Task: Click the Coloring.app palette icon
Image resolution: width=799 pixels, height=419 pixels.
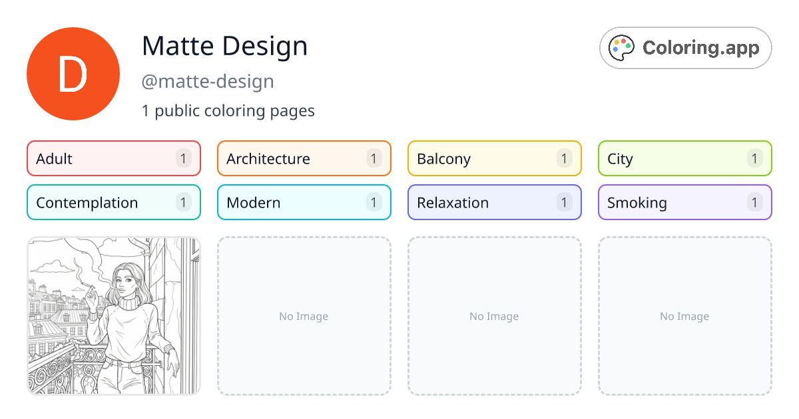Action: (x=622, y=48)
